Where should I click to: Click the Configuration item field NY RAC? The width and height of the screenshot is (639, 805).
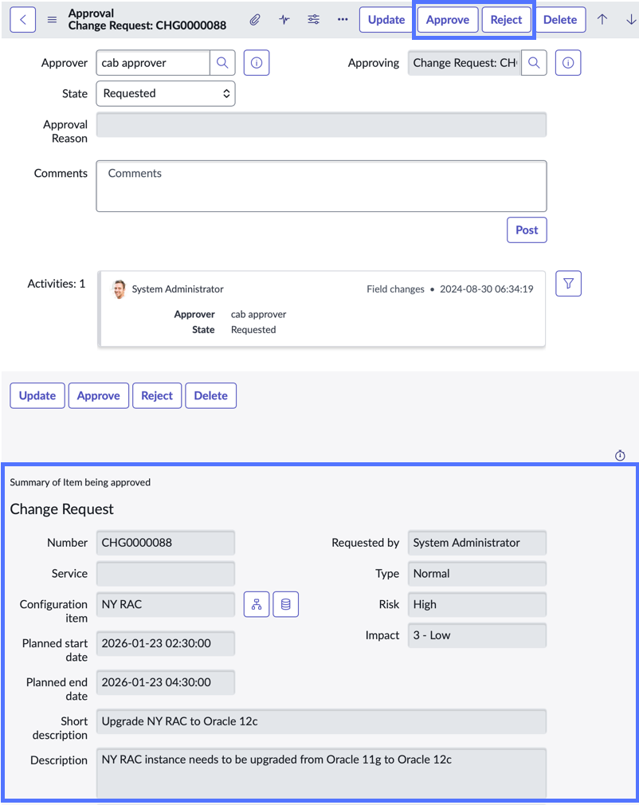pyautogui.click(x=166, y=604)
